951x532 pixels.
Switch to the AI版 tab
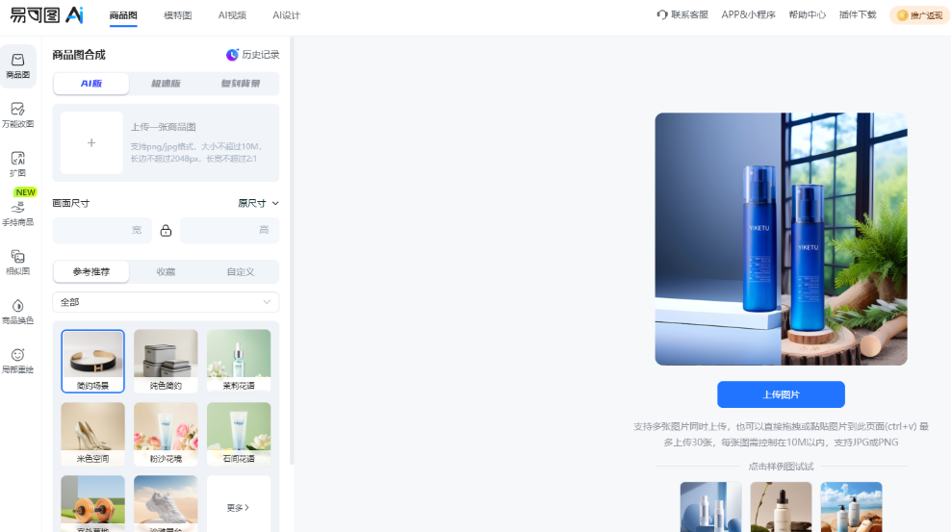tap(91, 84)
